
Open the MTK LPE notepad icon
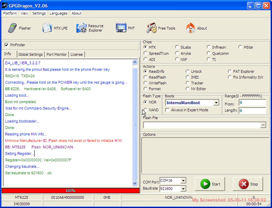tap(47, 28)
